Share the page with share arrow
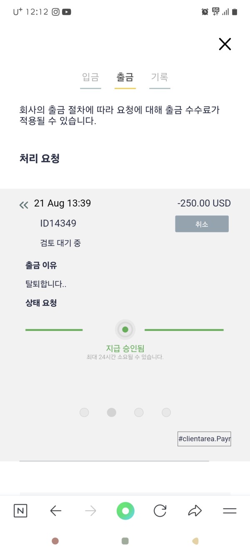 click(195, 511)
